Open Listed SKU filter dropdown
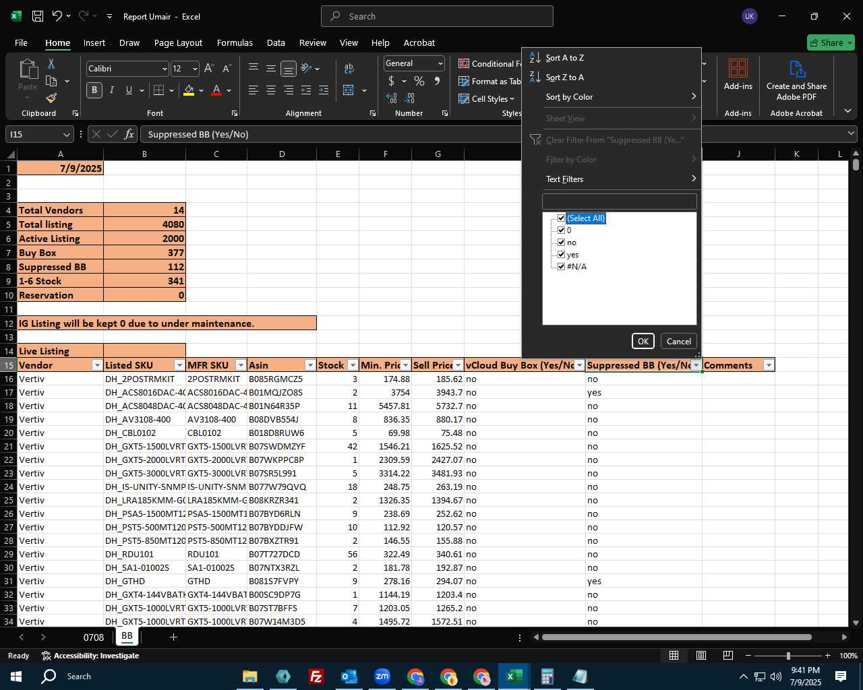Viewport: 863px width, 690px height. pos(179,365)
